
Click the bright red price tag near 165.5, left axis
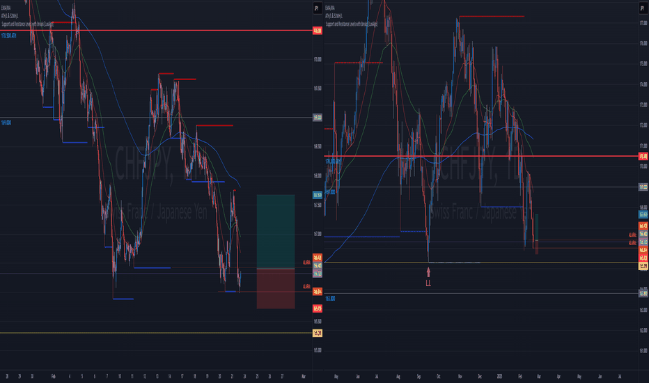[318, 308]
